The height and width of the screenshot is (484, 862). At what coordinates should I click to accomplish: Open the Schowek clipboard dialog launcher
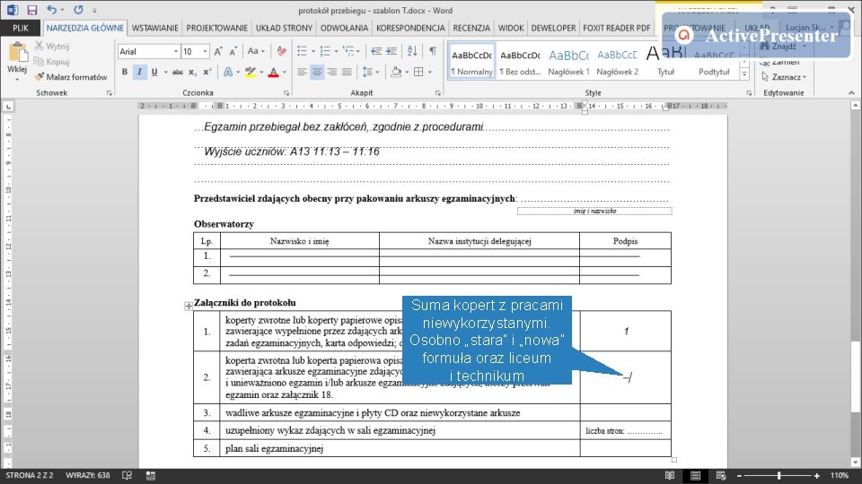pyautogui.click(x=110, y=93)
